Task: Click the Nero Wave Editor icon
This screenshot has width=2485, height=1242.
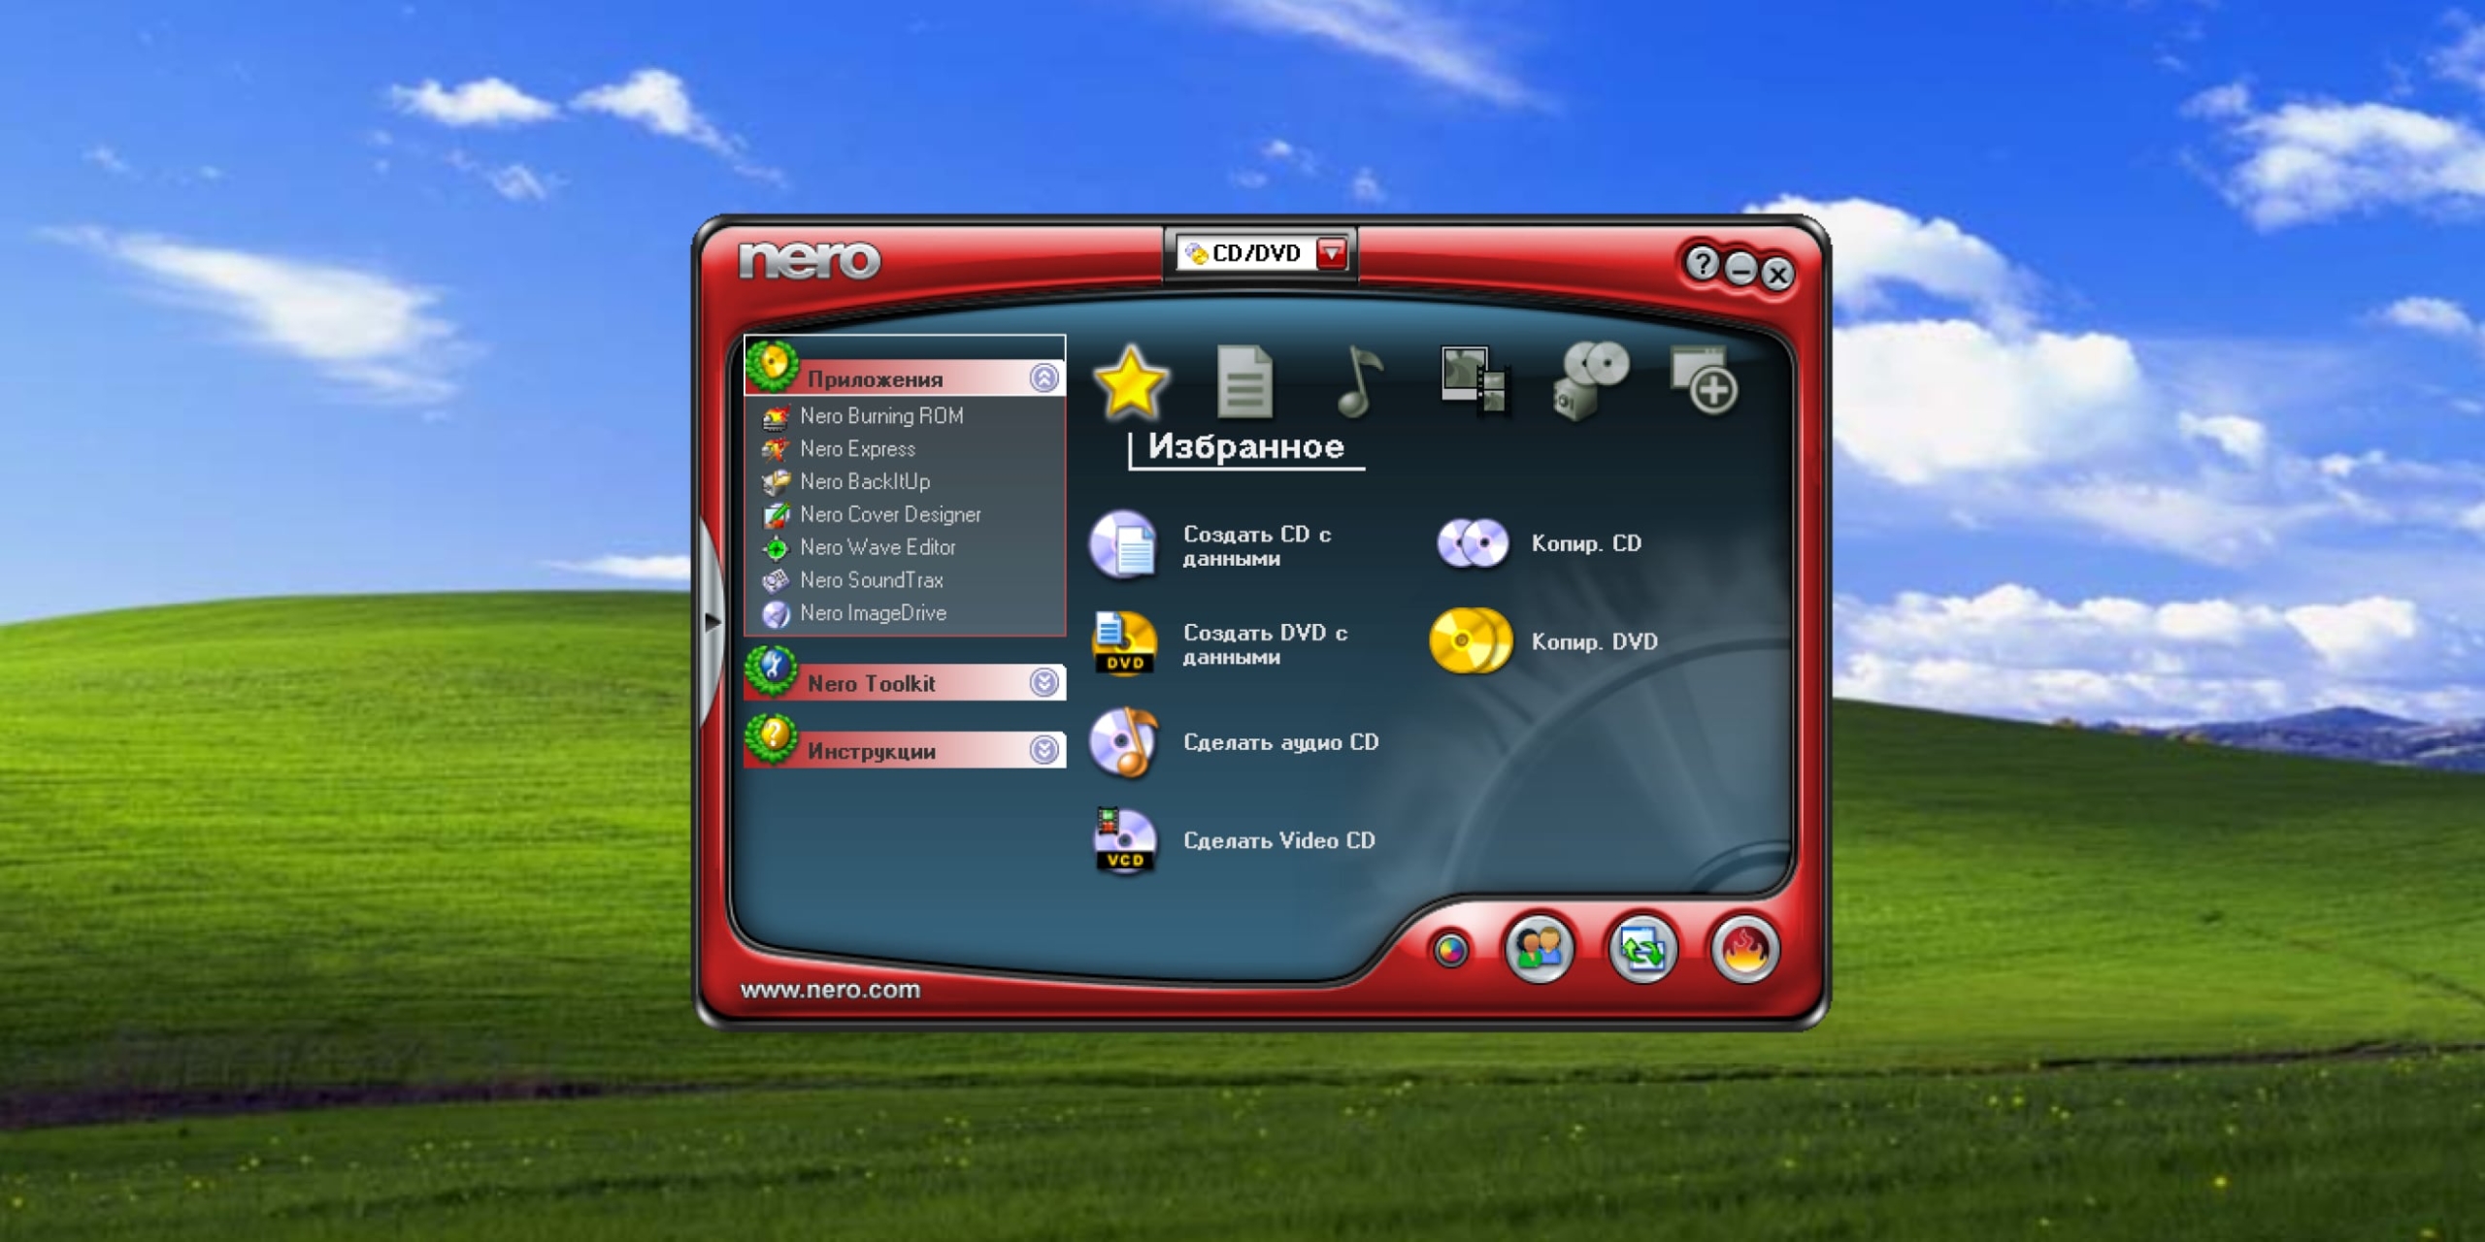Action: [x=776, y=548]
